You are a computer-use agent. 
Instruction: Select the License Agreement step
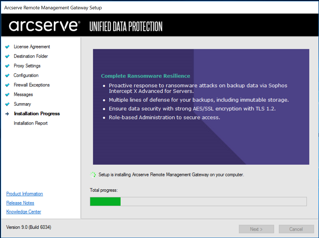32,47
